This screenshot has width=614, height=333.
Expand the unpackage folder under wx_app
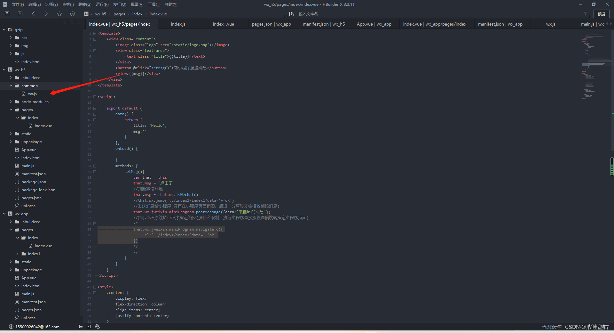11,270
